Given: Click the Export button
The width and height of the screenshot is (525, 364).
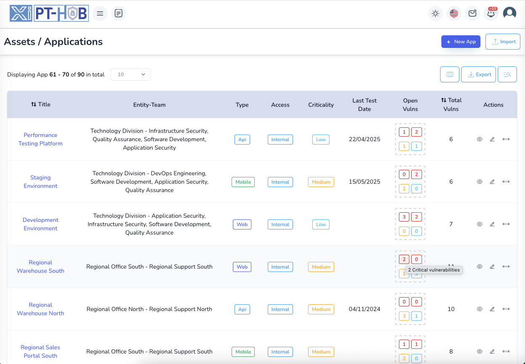Looking at the screenshot, I should point(478,74).
